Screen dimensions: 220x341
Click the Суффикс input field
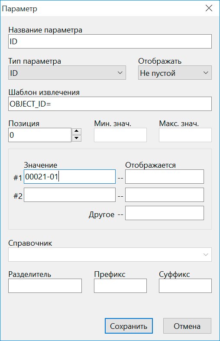[x=185, y=286]
